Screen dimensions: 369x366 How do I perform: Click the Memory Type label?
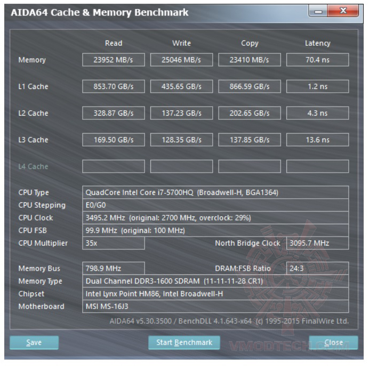[40, 281]
